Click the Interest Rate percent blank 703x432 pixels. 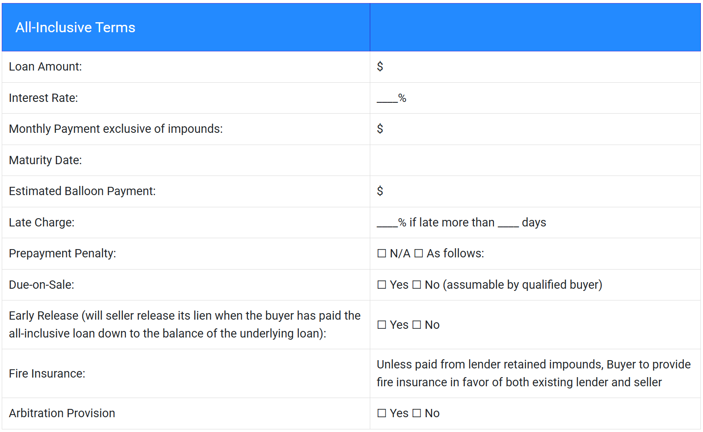pos(387,99)
